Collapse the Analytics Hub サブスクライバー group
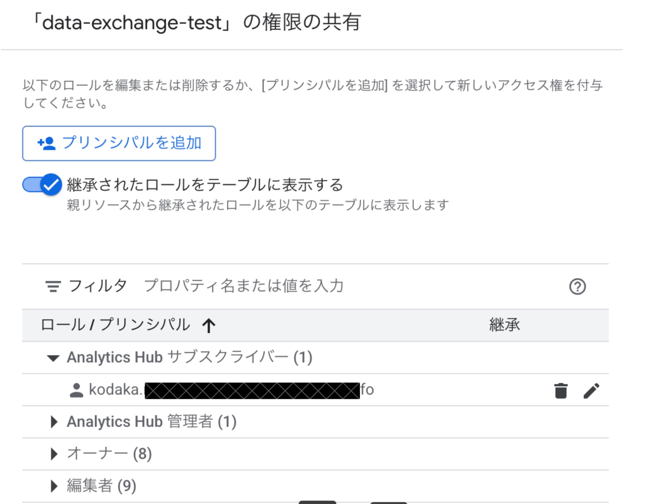 click(53, 358)
